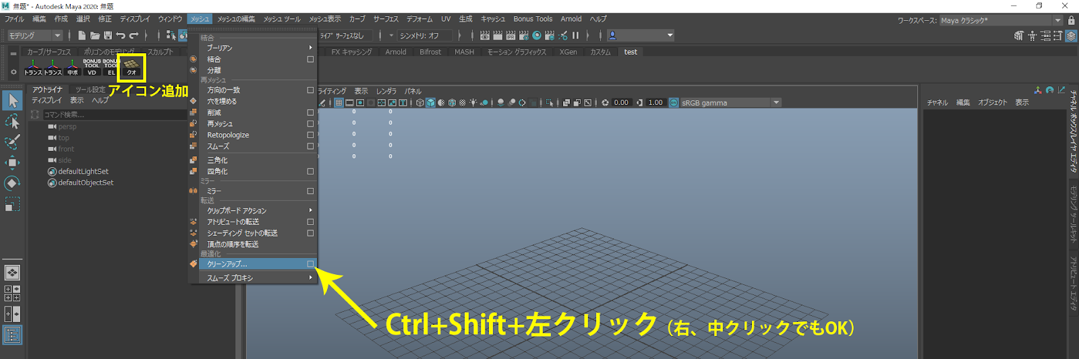
Task: Undo the last action icon
Action: tap(121, 36)
